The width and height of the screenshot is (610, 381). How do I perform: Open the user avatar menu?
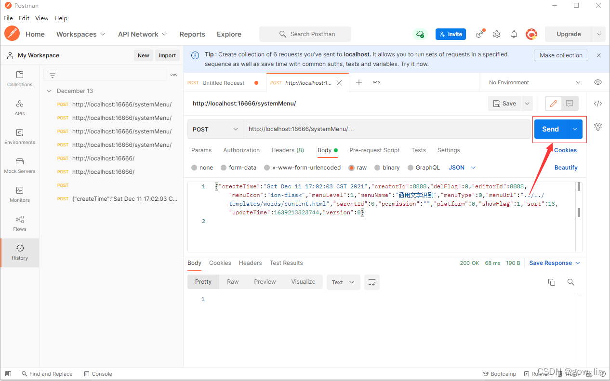531,34
